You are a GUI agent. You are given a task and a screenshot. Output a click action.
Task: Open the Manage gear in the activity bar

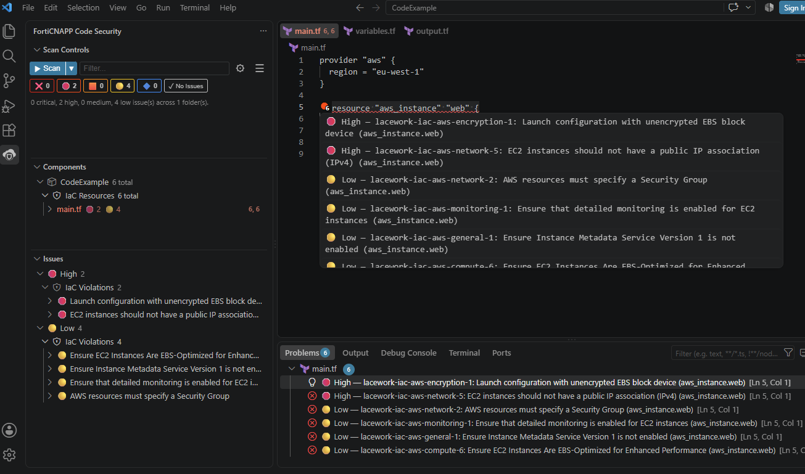tap(9, 455)
